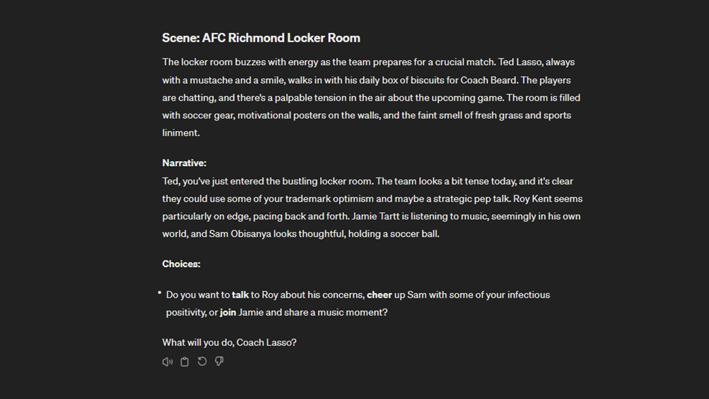This screenshot has width=709, height=399.
Task: Click the bold word 'join' in choices
Action: pyautogui.click(x=228, y=313)
